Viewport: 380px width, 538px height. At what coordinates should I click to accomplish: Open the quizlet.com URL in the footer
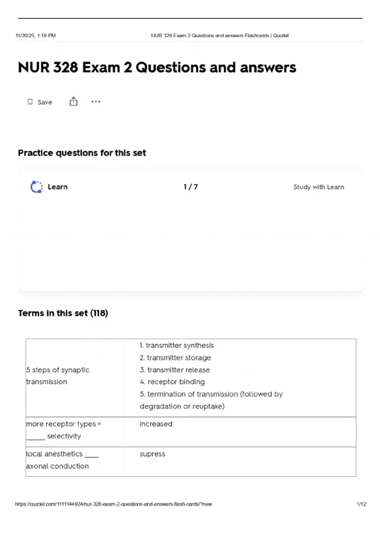tap(114, 504)
